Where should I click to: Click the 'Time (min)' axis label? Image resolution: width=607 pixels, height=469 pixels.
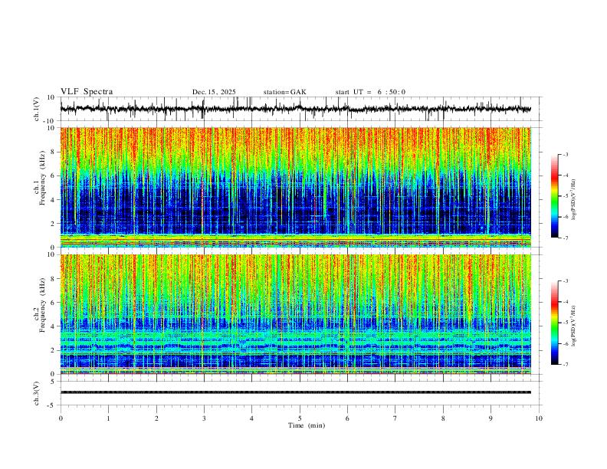(307, 425)
